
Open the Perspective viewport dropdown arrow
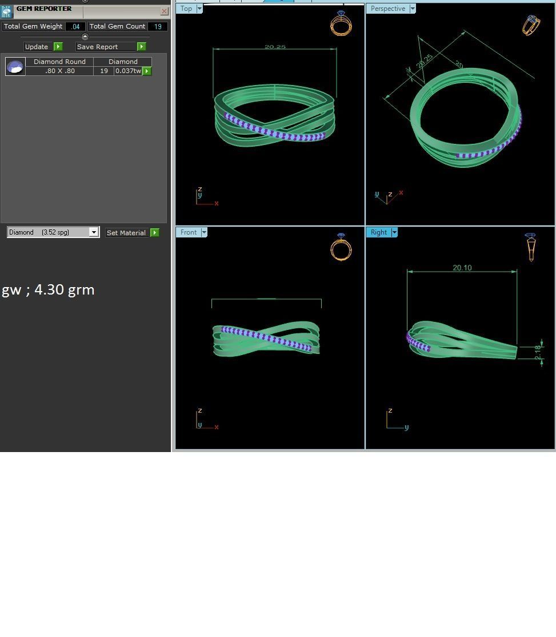[413, 9]
